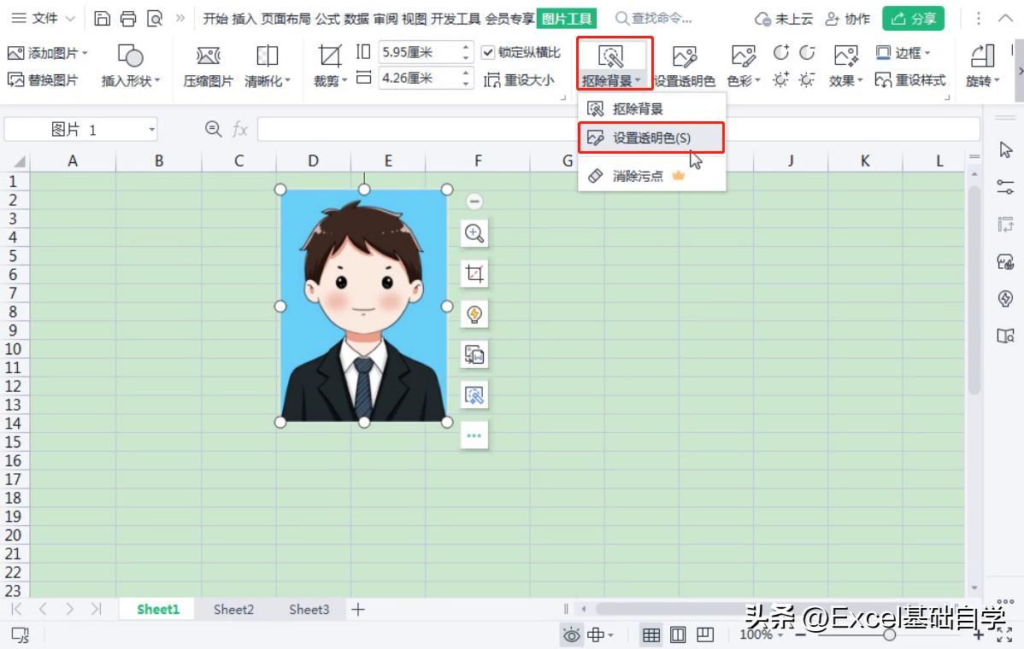Viewport: 1024px width, 649px height.
Task: Click the zoom magnifier icon beside the picture
Action: [x=474, y=233]
